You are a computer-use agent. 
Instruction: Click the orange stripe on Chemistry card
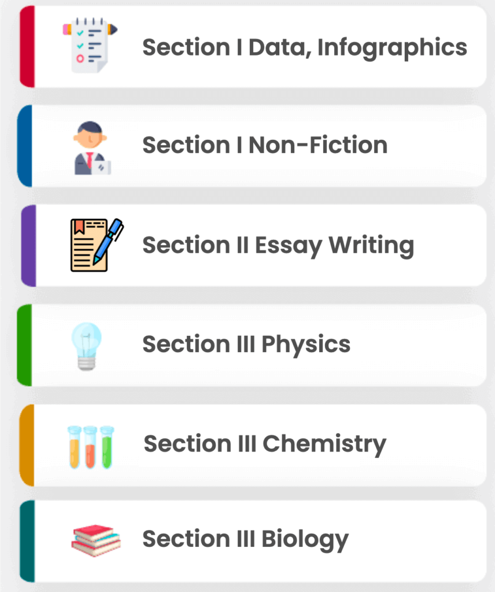point(27,445)
